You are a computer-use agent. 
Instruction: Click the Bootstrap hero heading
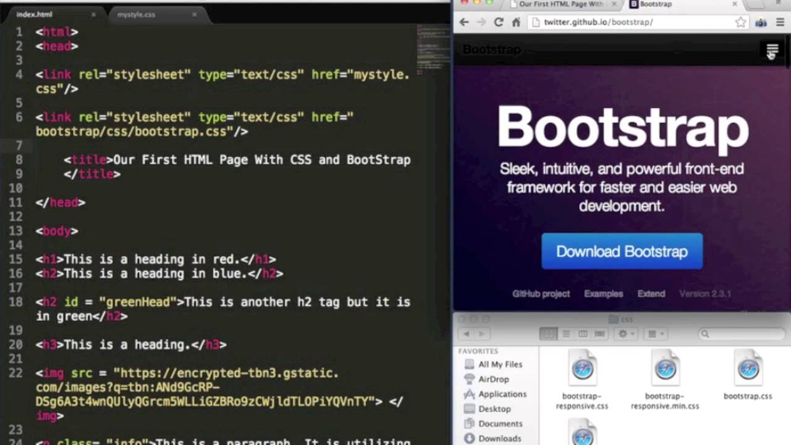[623, 127]
